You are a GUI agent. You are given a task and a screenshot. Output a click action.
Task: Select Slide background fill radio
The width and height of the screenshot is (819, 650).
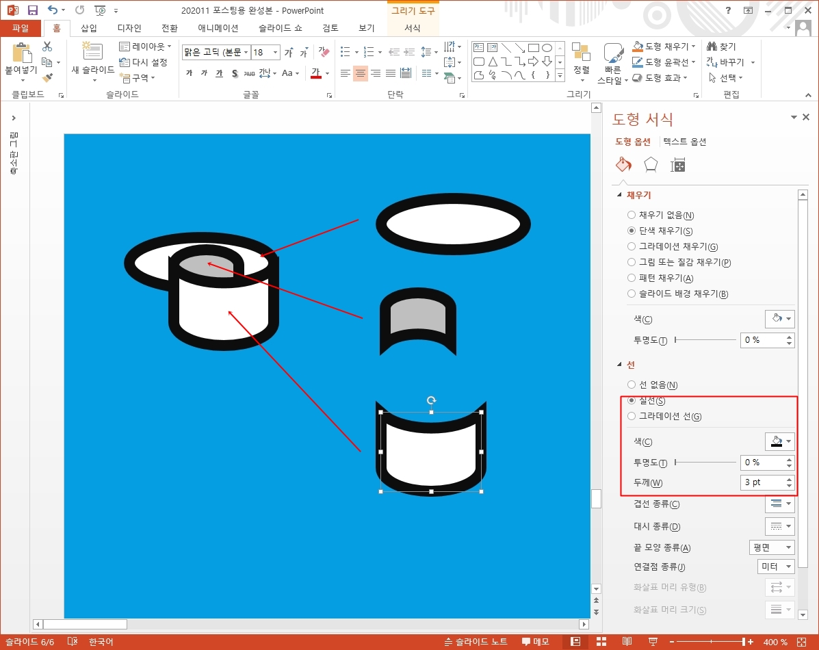[x=632, y=293]
